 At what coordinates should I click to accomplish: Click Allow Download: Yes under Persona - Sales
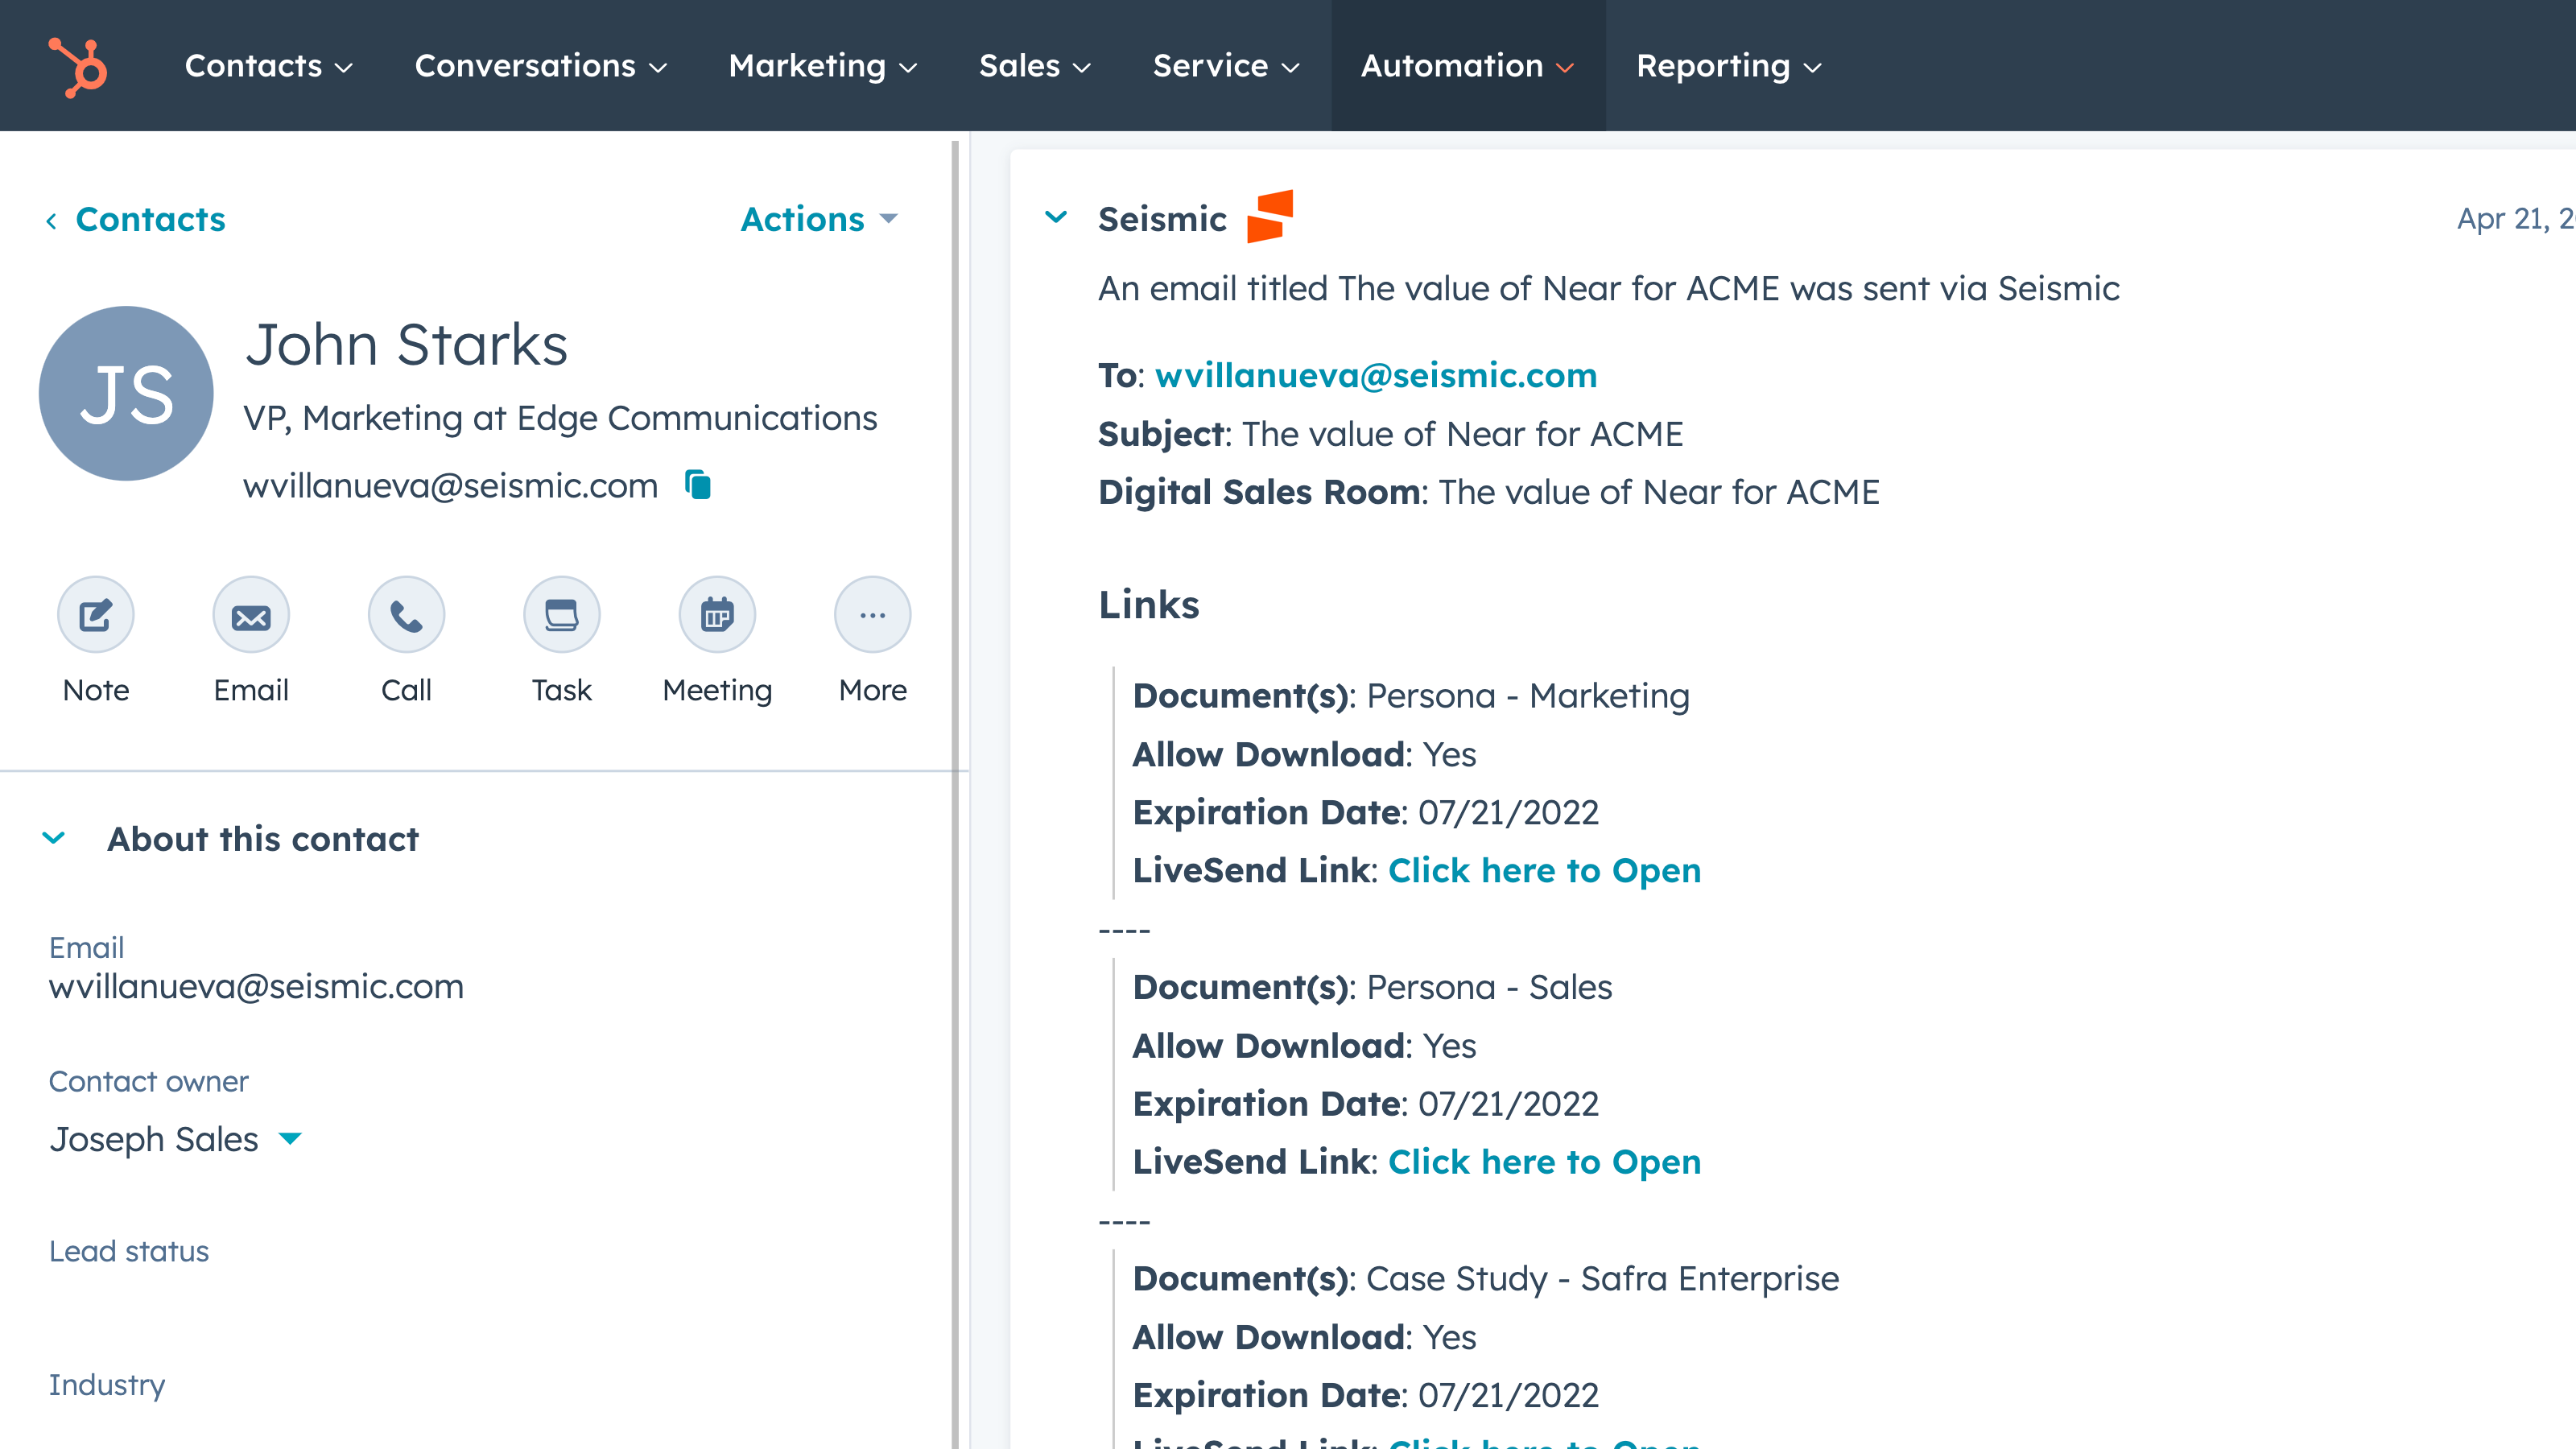pyautogui.click(x=1304, y=1046)
